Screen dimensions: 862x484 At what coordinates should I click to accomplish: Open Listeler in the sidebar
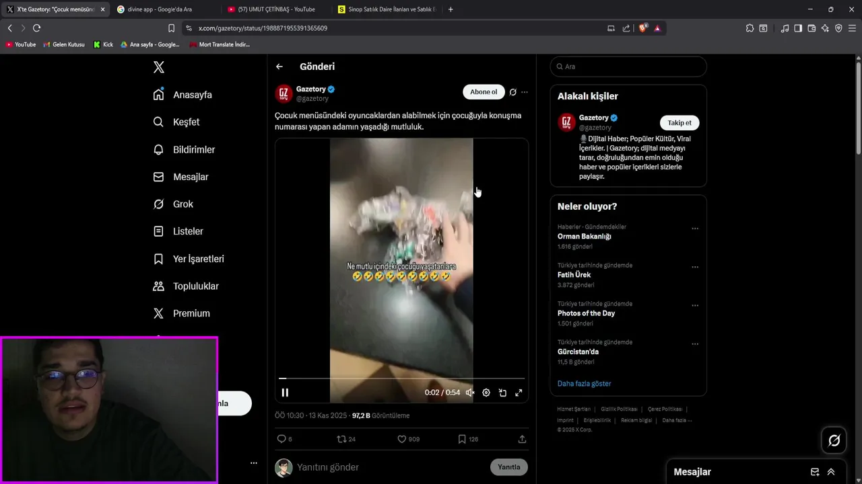point(178,231)
